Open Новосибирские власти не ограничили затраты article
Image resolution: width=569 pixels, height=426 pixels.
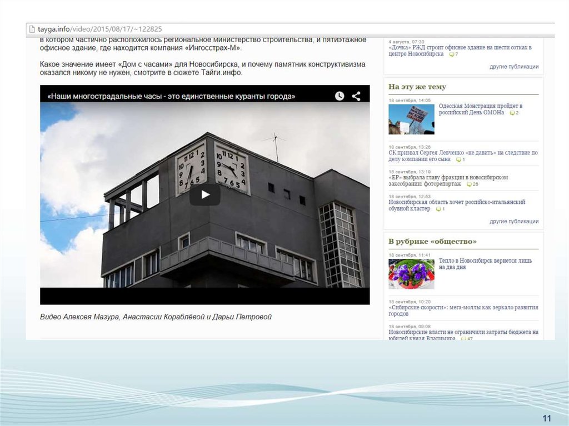click(463, 335)
